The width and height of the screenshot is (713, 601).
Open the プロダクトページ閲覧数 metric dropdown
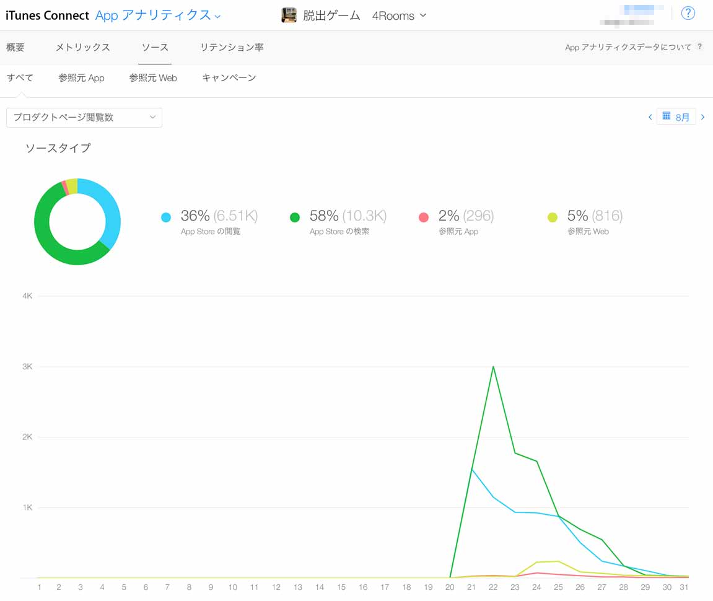[x=84, y=118]
